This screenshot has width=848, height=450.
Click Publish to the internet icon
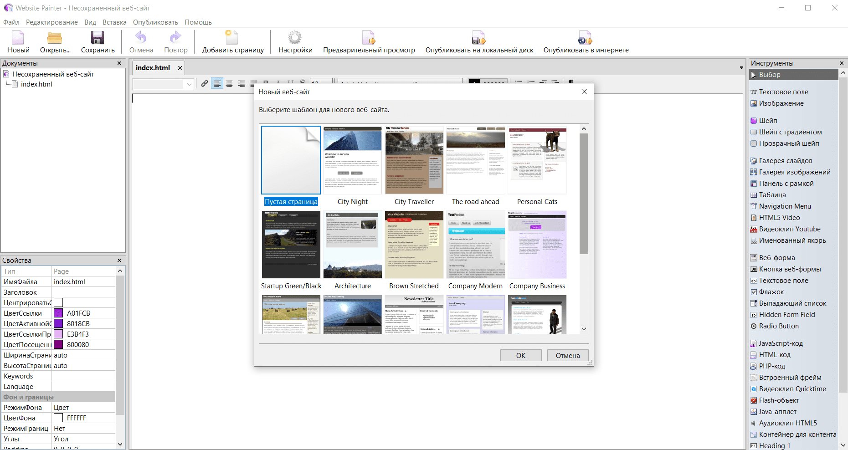[x=585, y=38]
